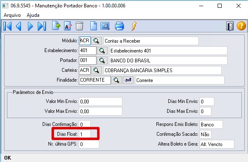Click the Valor Max Envio field
This screenshot has height=162, width=248.
(x=101, y=111)
